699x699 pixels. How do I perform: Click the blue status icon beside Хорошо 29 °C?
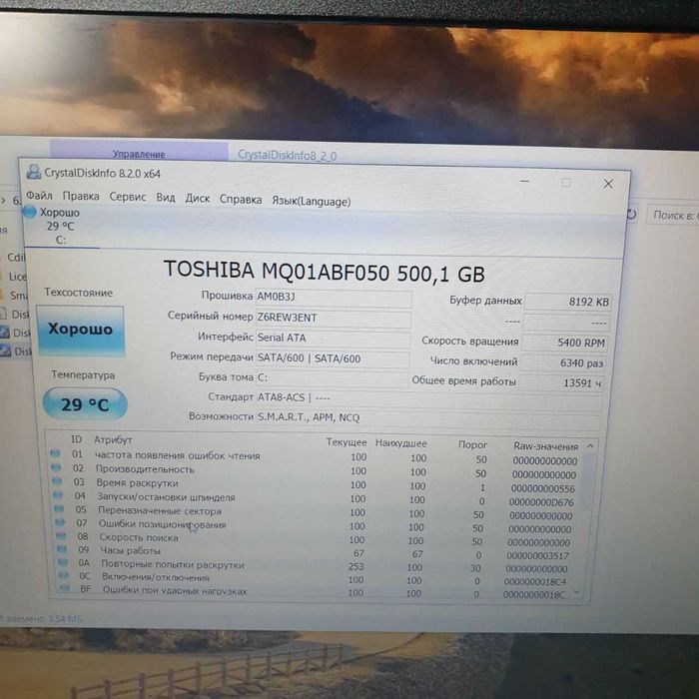pyautogui.click(x=30, y=212)
